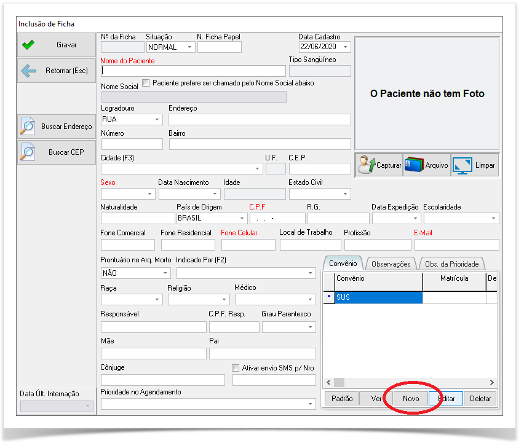Screen dimensions: 524x446
Task: Enable the Nome Social preference checkbox
Action: (x=146, y=83)
